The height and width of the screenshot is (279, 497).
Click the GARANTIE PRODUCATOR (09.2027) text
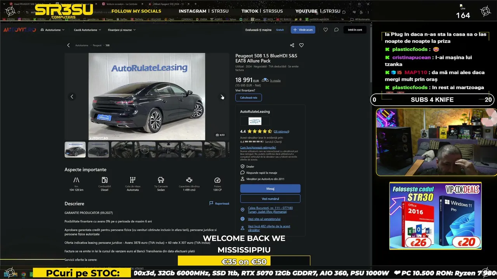89,213
